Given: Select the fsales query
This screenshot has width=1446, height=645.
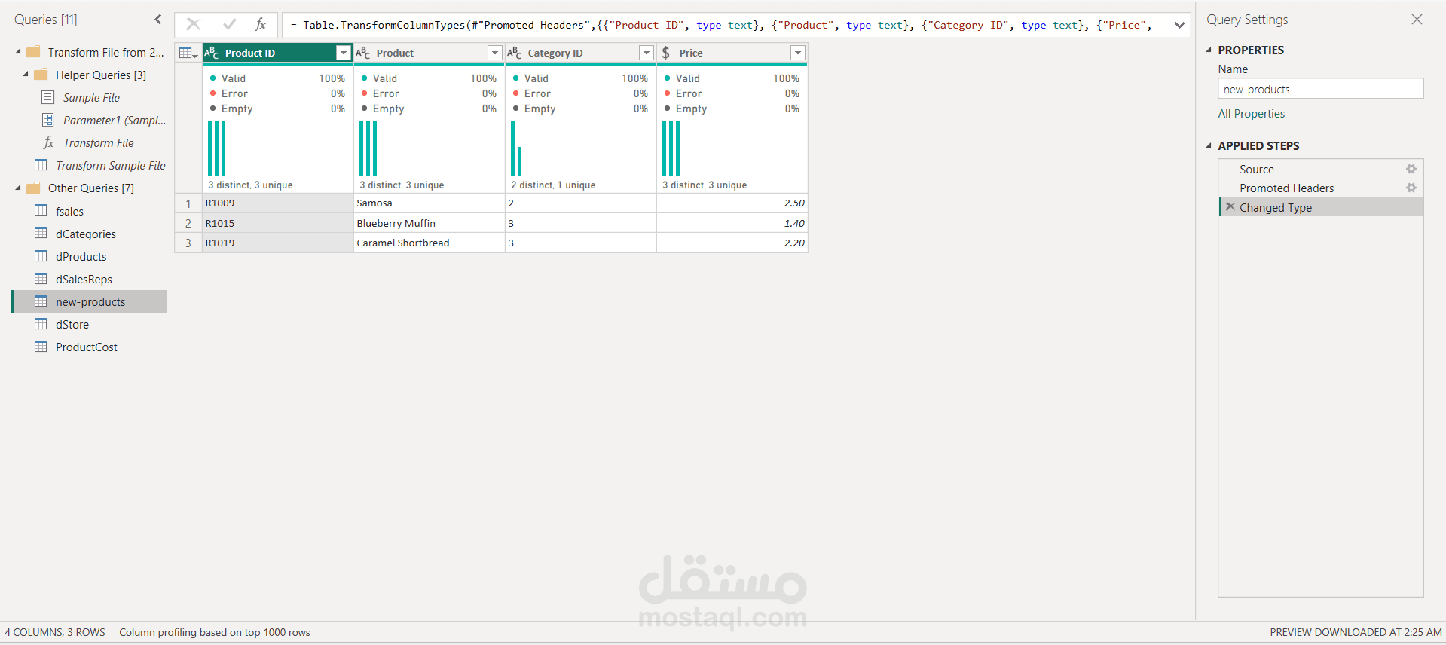Looking at the screenshot, I should 89,211.
